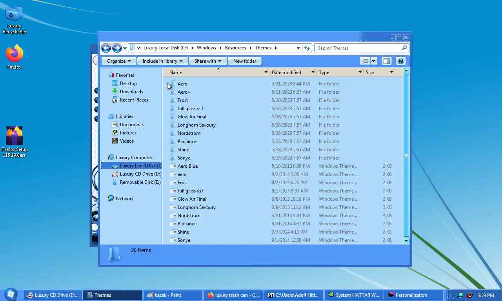Open the Organize menu
The image size is (502, 301).
[x=119, y=61]
